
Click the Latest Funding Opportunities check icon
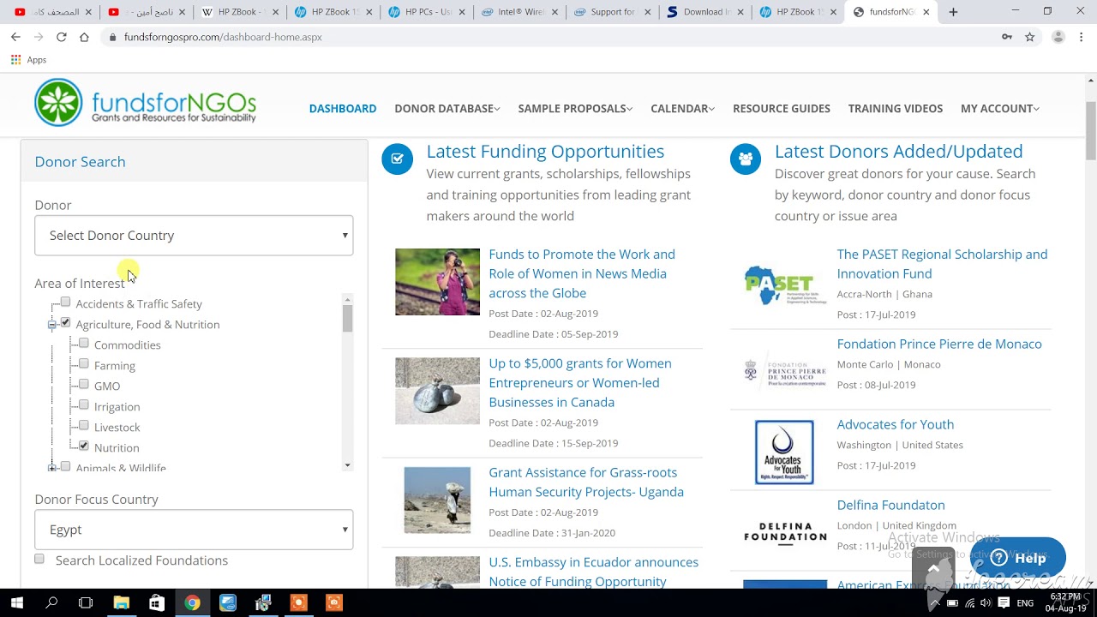[x=397, y=159]
